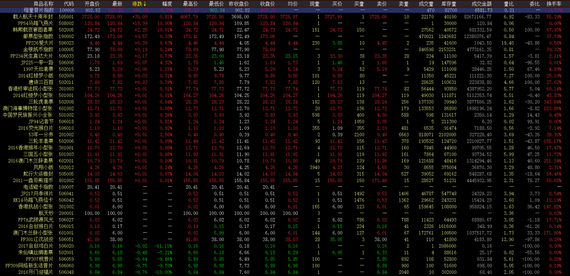The height and width of the screenshot is (276, 570).
Task: Select the PP234民生直达大片 row
Action: pos(285,56)
